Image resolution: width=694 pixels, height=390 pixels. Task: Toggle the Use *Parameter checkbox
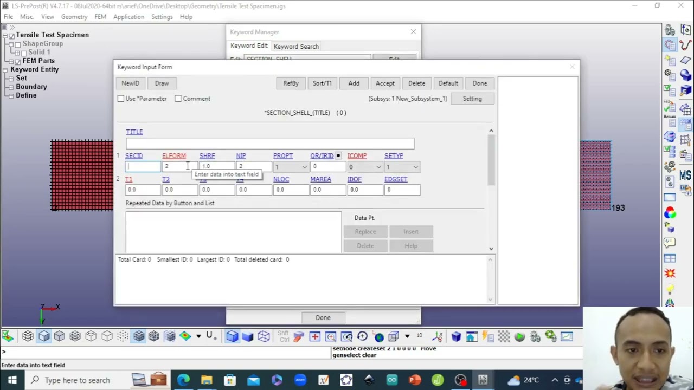pos(120,99)
